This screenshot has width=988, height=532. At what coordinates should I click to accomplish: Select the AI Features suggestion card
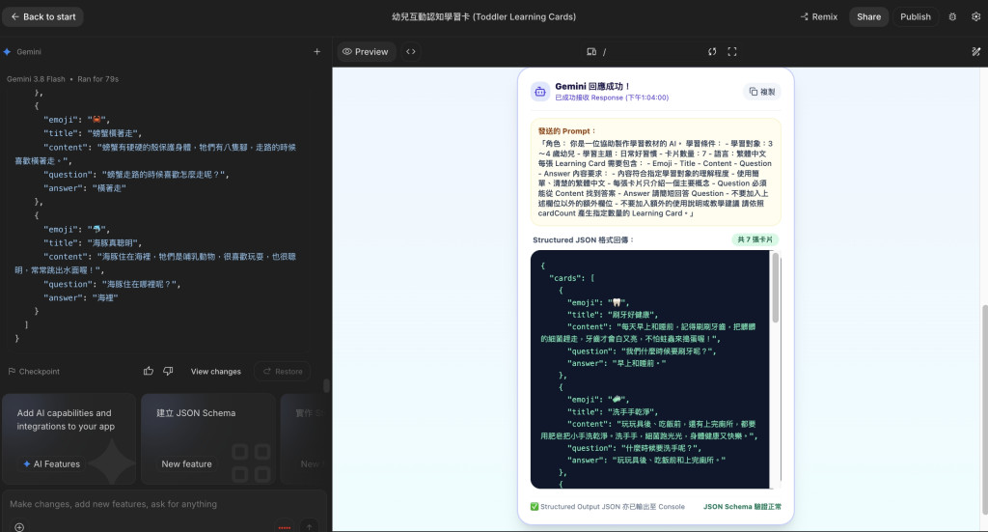tap(69, 438)
